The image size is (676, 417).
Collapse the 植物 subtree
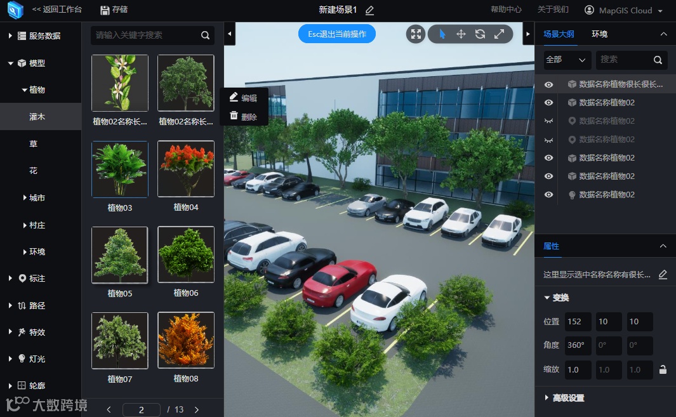pyautogui.click(x=24, y=89)
